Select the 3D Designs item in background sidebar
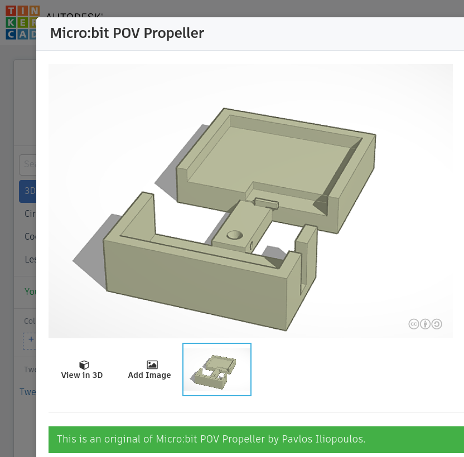The image size is (464, 457). click(27, 191)
